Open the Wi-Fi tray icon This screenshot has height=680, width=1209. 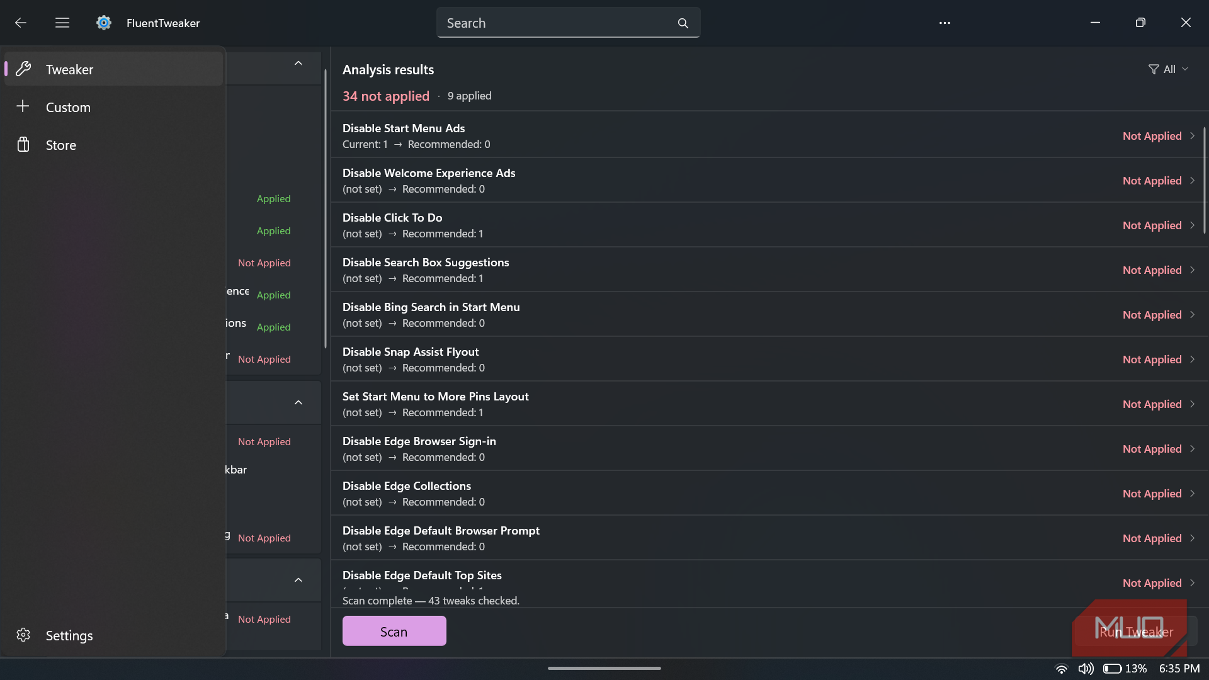point(1062,669)
